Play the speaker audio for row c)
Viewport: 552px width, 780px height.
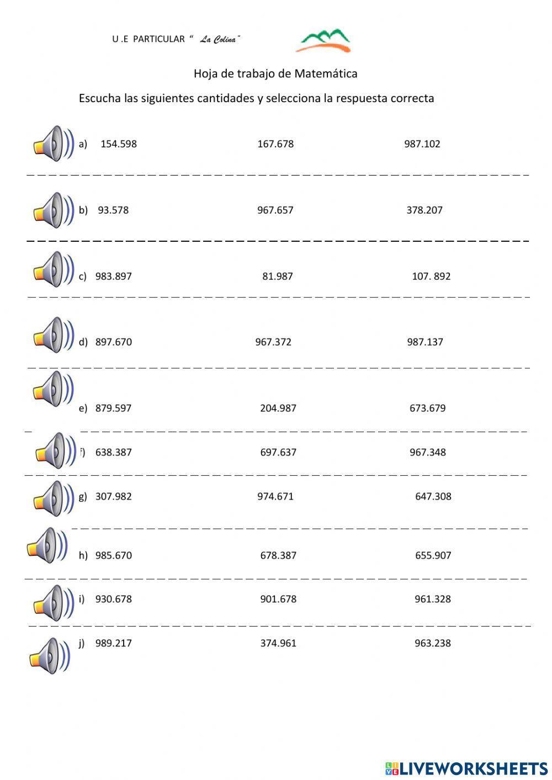pyautogui.click(x=54, y=269)
